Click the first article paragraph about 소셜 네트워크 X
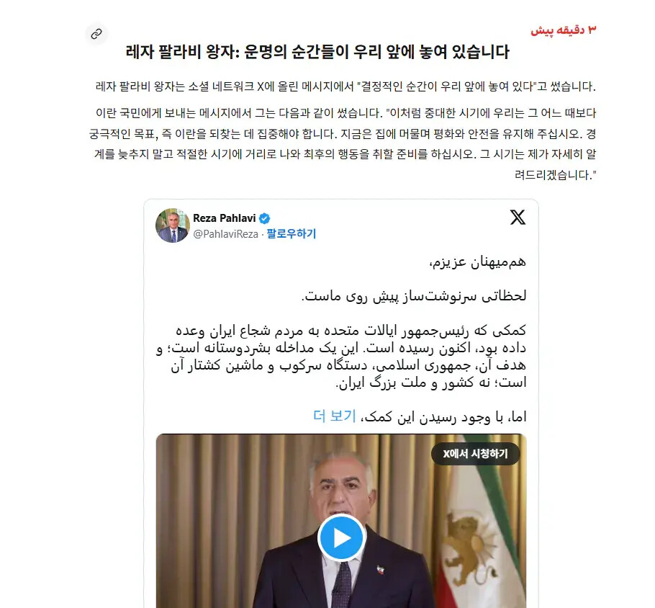Viewport: 655px width, 608px height. (345, 86)
